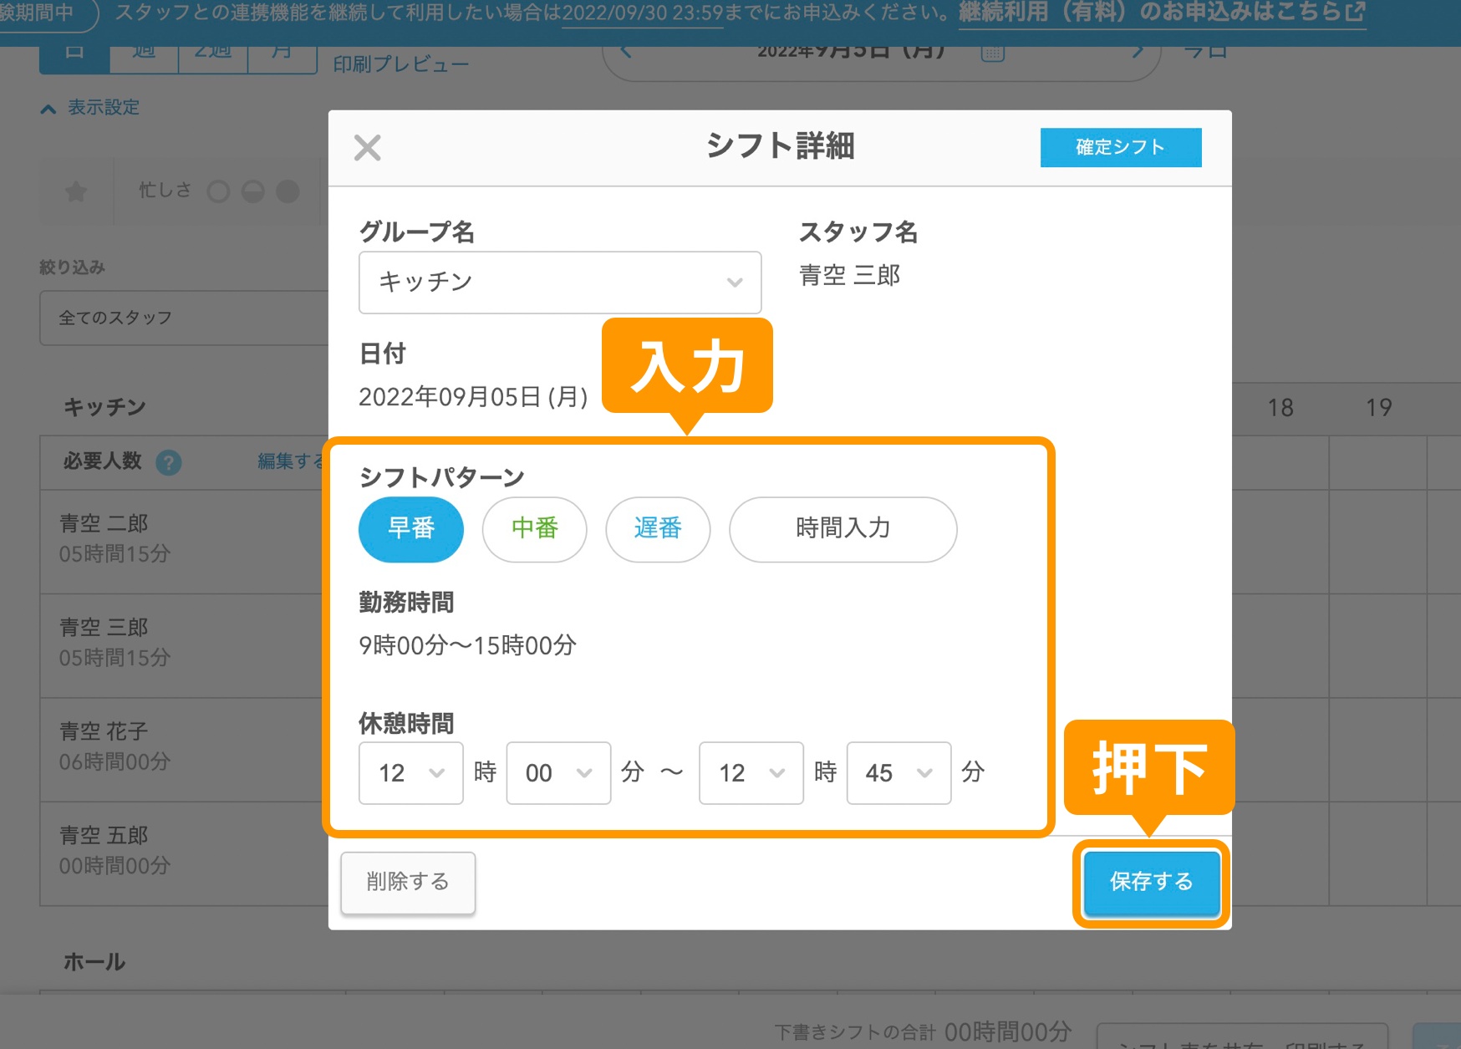This screenshot has height=1049, width=1461.
Task: Open the グループ名 キッチン dropdown
Action: [x=559, y=283]
